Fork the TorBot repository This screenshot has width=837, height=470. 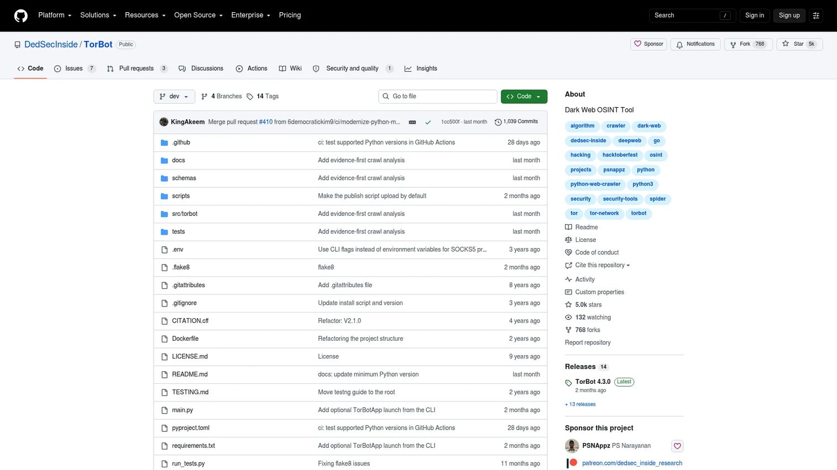pyautogui.click(x=748, y=44)
